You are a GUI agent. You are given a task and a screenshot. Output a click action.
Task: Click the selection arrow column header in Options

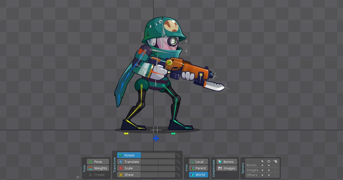coord(262,161)
